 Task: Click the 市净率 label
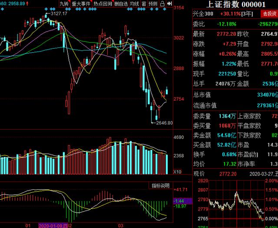246,164
